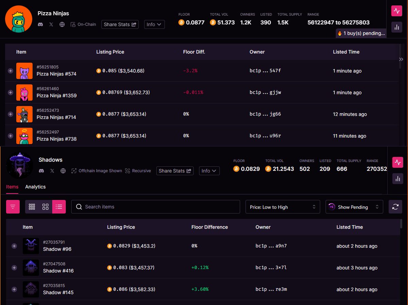This screenshot has width=408, height=305.
Task: Expand Info dropdown for Shadows
Action: click(x=209, y=171)
